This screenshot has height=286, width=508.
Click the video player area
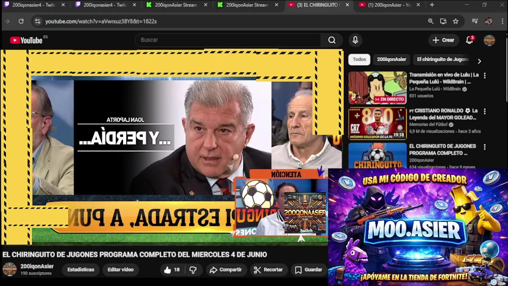(172, 147)
